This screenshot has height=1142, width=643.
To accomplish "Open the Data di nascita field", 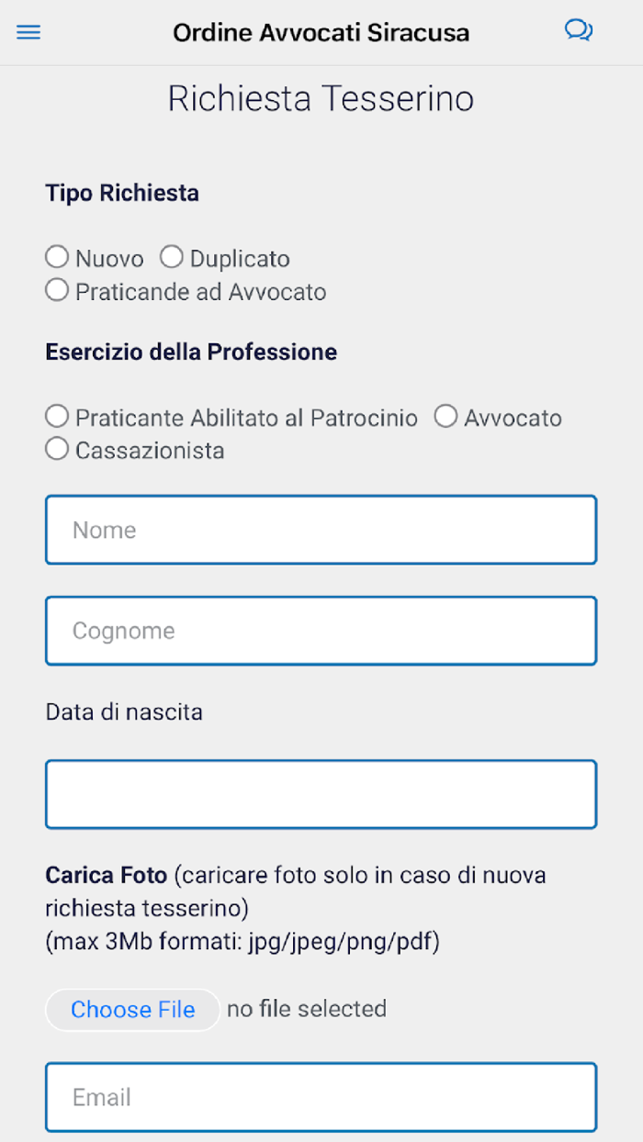I will click(321, 793).
